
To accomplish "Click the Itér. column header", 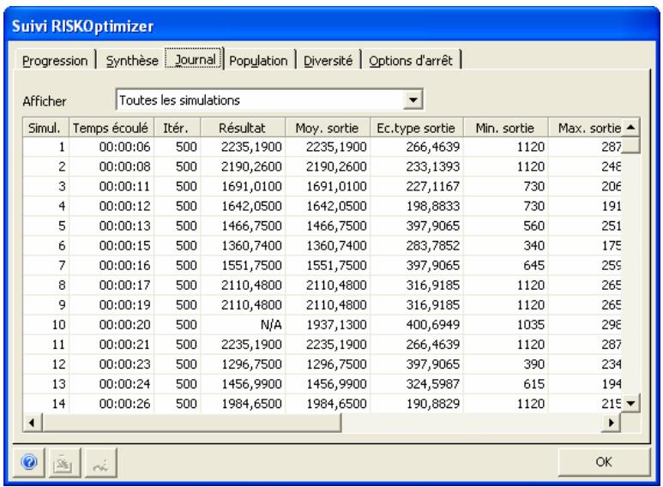I will click(x=177, y=128).
